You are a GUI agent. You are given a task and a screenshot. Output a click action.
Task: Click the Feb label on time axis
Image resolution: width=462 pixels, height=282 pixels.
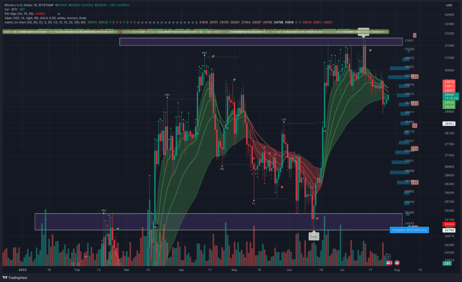(x=77, y=270)
